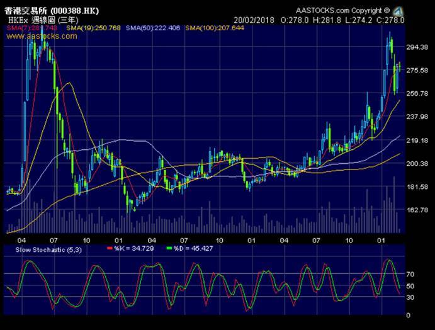This screenshot has height=330, width=435.
Task: Click the stochastic 30 level label
Action: pos(410,297)
